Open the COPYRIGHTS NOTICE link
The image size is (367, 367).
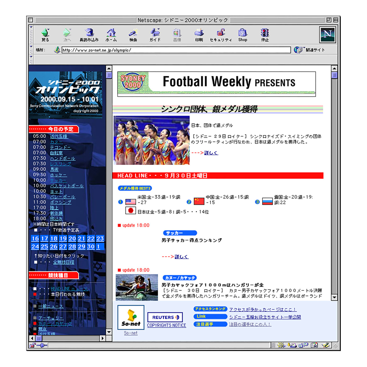(166, 325)
